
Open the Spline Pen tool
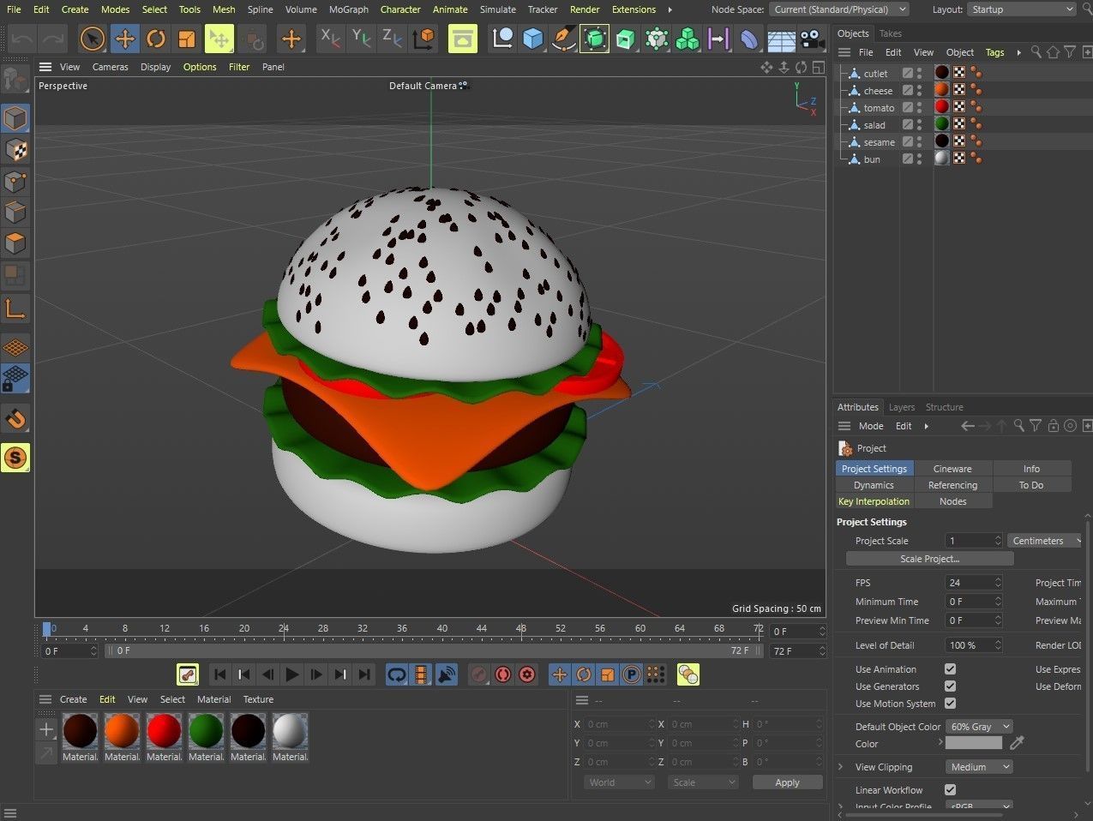[x=563, y=39]
